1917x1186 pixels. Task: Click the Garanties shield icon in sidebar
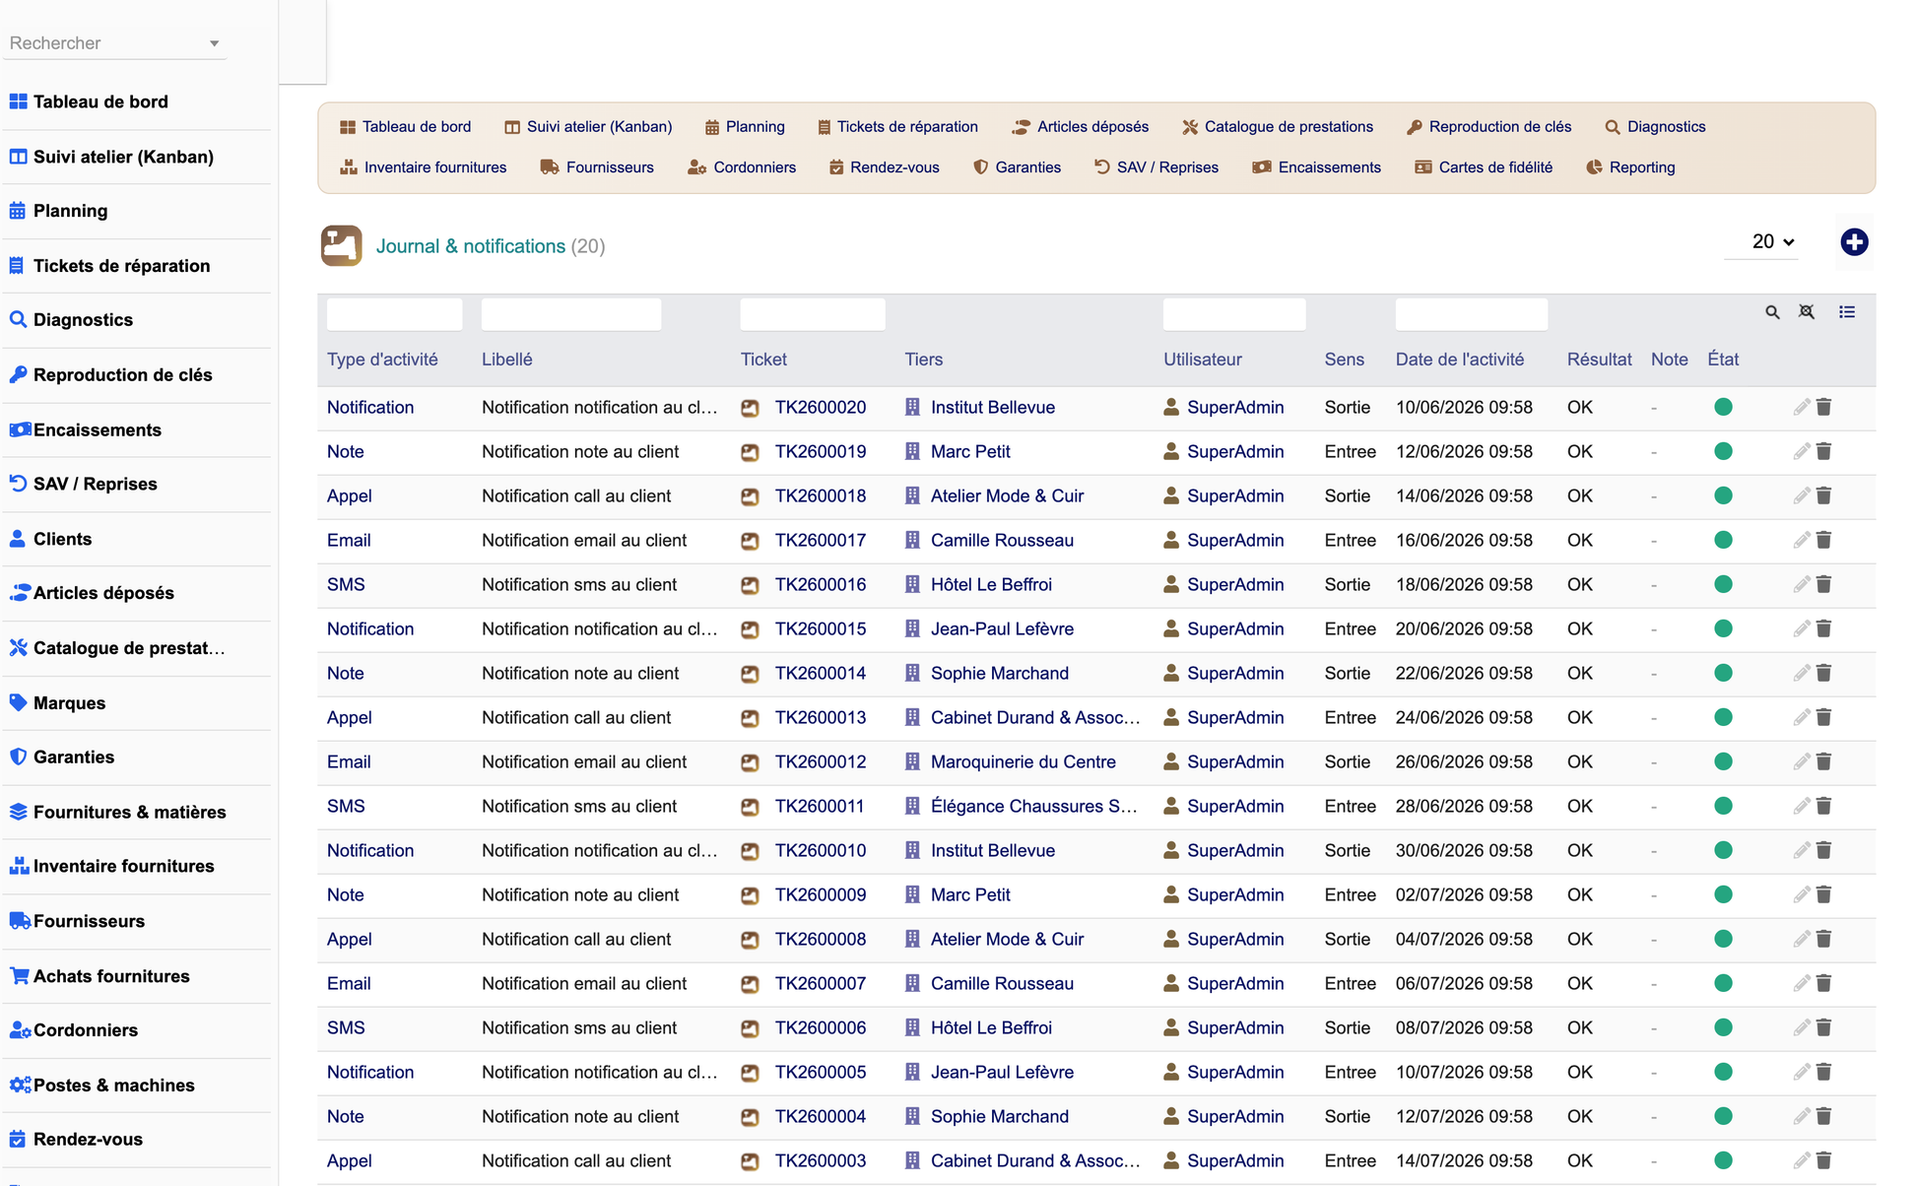pyautogui.click(x=18, y=757)
